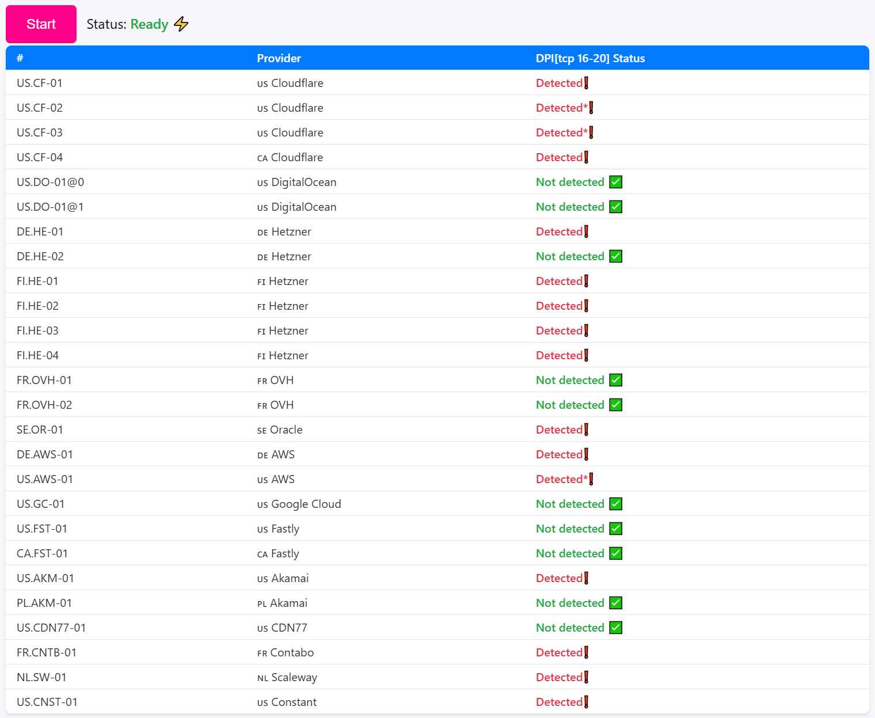Click the green check icon for CA.FST-01

pyautogui.click(x=615, y=553)
